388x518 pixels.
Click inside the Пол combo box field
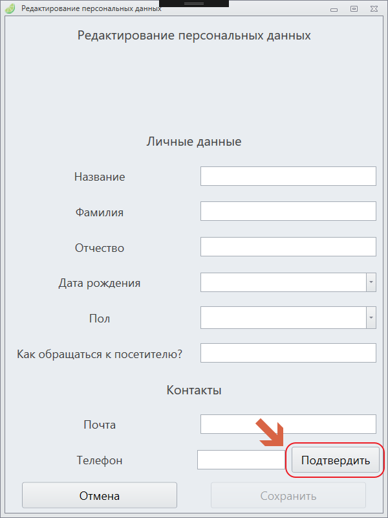tap(283, 318)
